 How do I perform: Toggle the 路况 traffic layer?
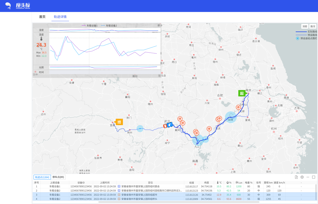point(313,26)
